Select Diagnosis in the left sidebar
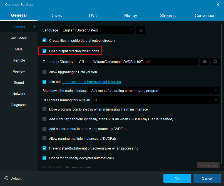Image resolution: width=224 pixels, height=186 pixels. click(x=19, y=105)
